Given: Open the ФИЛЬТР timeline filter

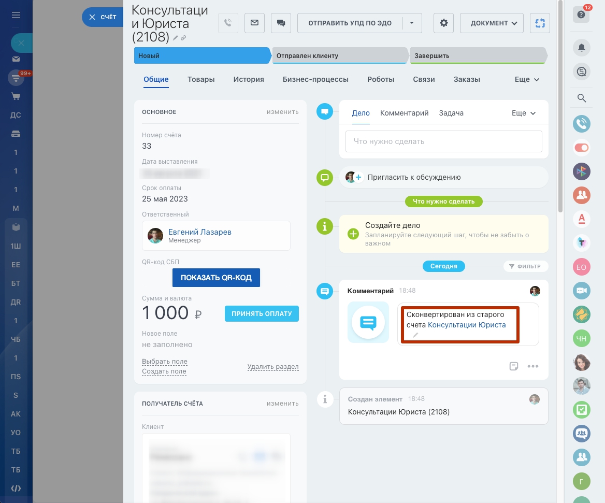Looking at the screenshot, I should (x=525, y=266).
